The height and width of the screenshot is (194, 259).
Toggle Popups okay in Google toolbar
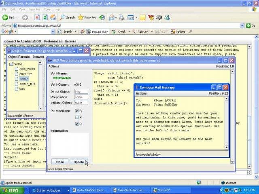pos(98,32)
